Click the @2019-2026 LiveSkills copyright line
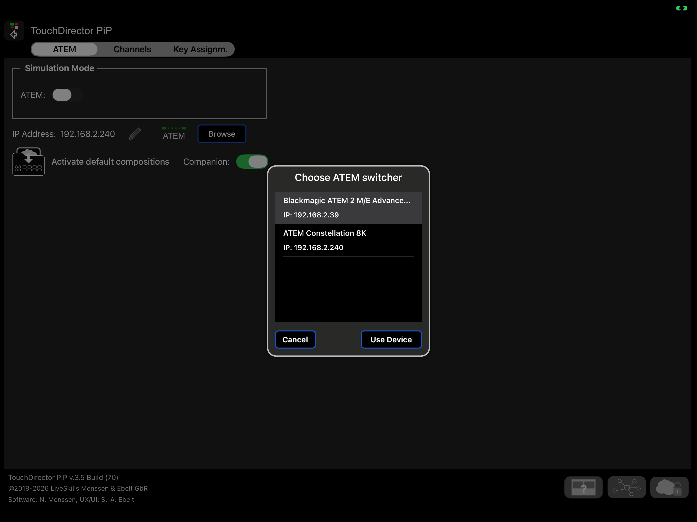 [x=78, y=488]
